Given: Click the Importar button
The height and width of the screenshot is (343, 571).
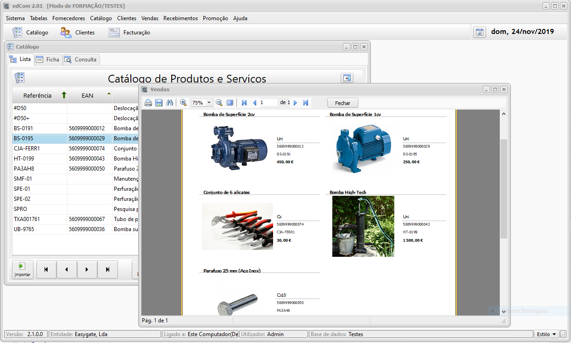Looking at the screenshot, I should pyautogui.click(x=22, y=270).
